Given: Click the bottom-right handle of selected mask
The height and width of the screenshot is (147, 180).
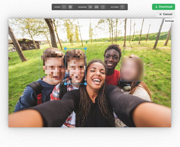Looking at the screenshot, I should pos(86,84).
